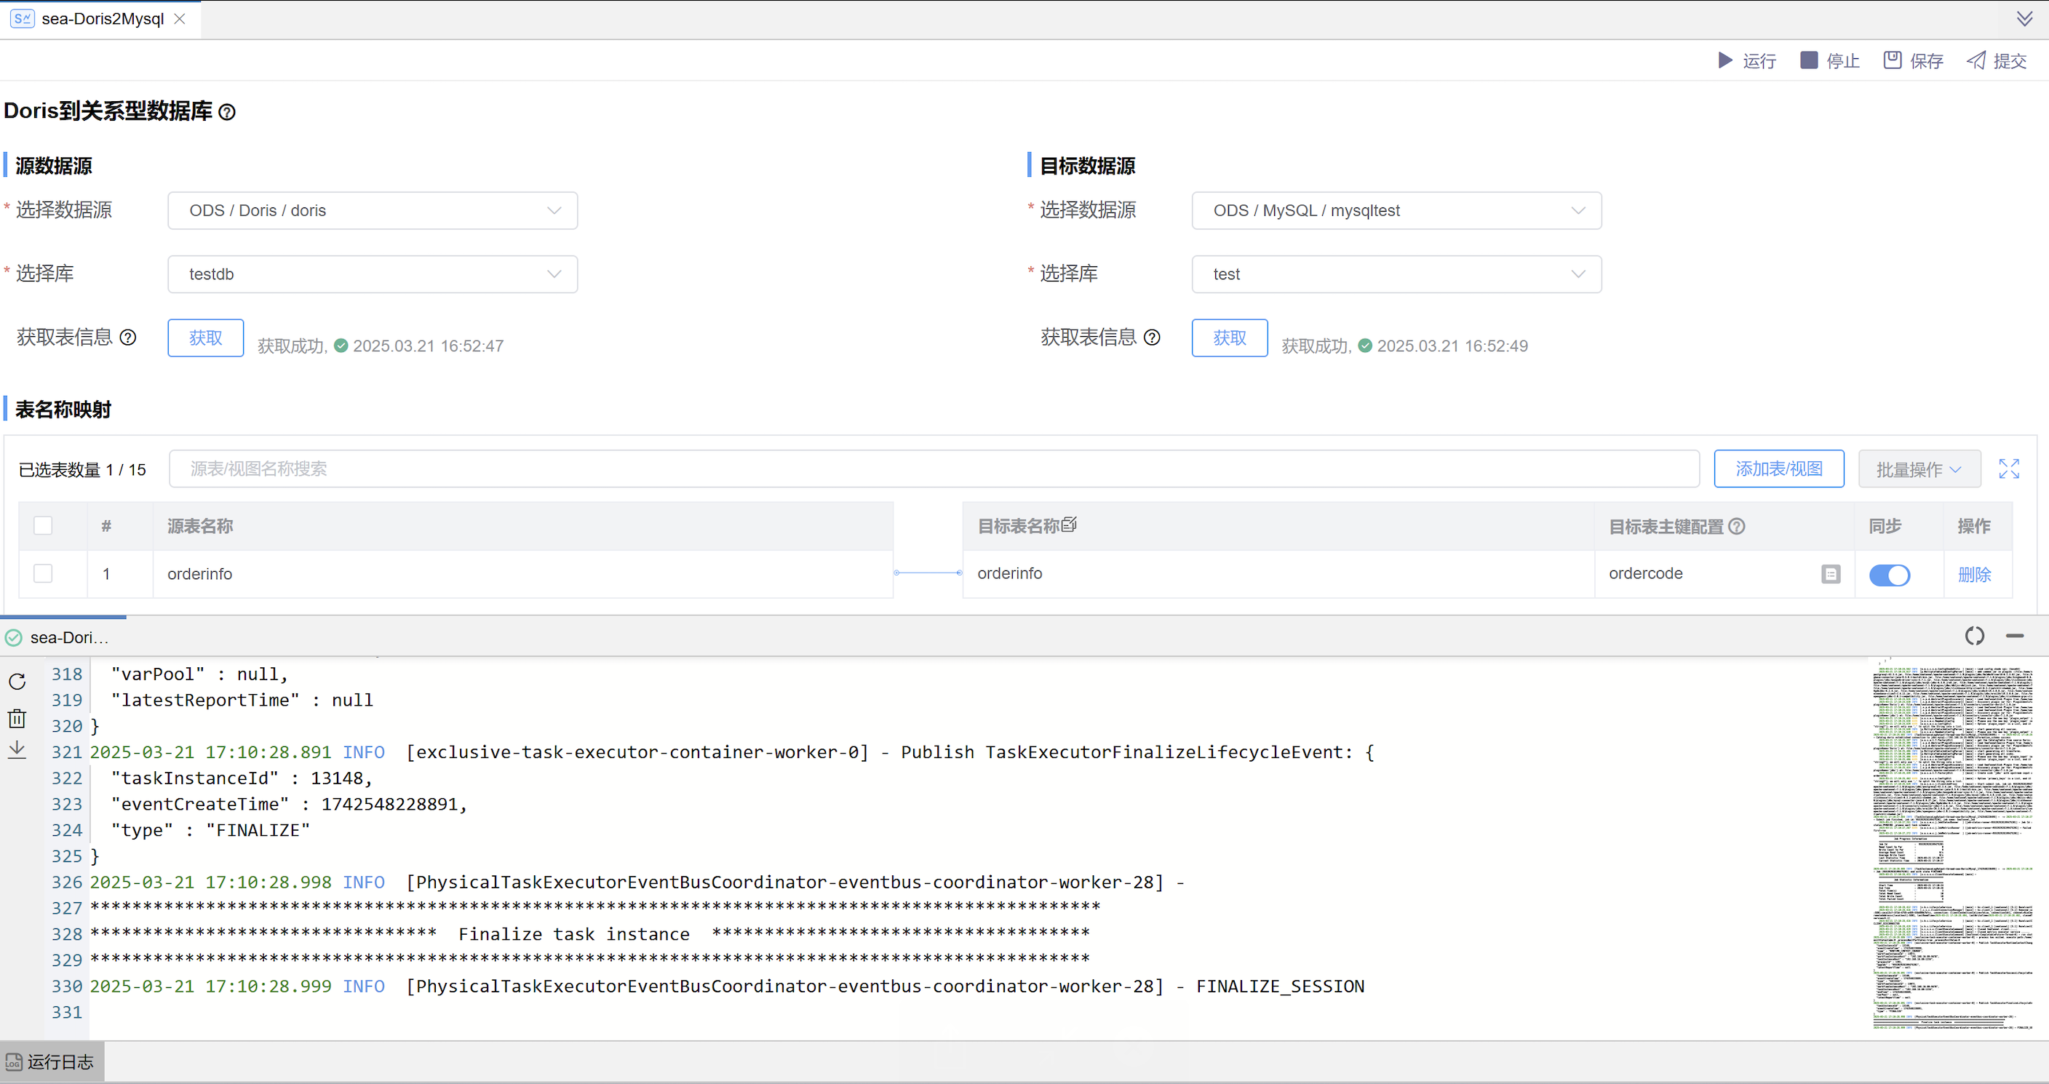
Task: Open the batch operations (批量操作) dropdown
Action: (x=1918, y=469)
